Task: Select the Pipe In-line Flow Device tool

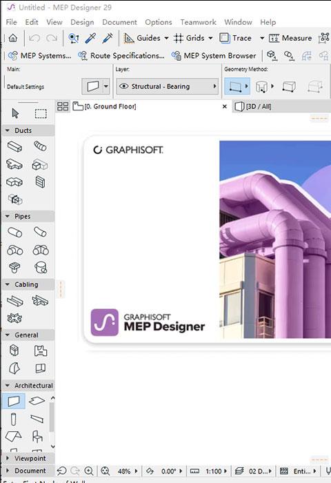Action: pyautogui.click(x=41, y=250)
